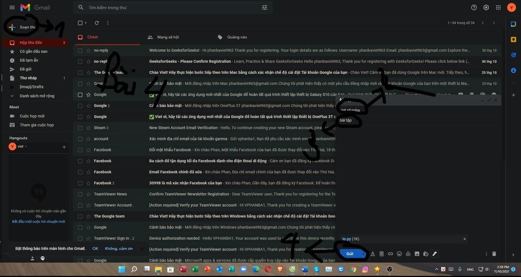Click the bài tập subject field in compose
The width and height of the screenshot is (521, 277).
click(x=418, y=120)
